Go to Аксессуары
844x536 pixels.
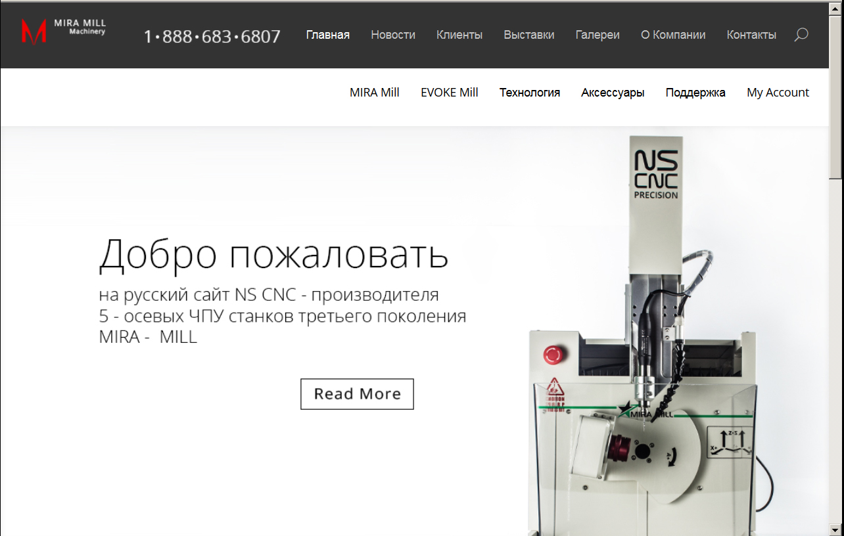pyautogui.click(x=613, y=93)
